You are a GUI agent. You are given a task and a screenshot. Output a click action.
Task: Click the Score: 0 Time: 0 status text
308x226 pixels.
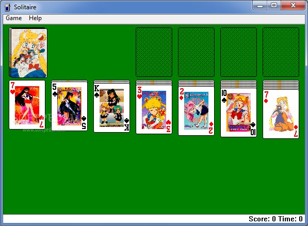pyautogui.click(x=275, y=219)
